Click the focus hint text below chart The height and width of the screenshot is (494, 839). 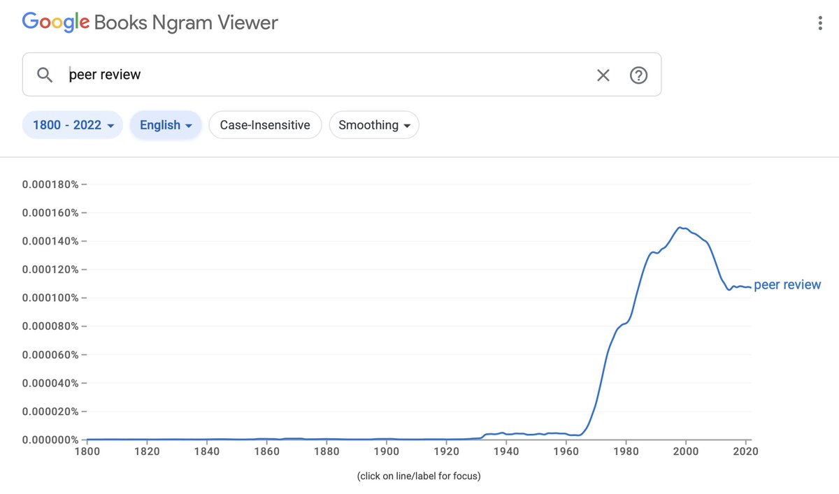point(419,477)
